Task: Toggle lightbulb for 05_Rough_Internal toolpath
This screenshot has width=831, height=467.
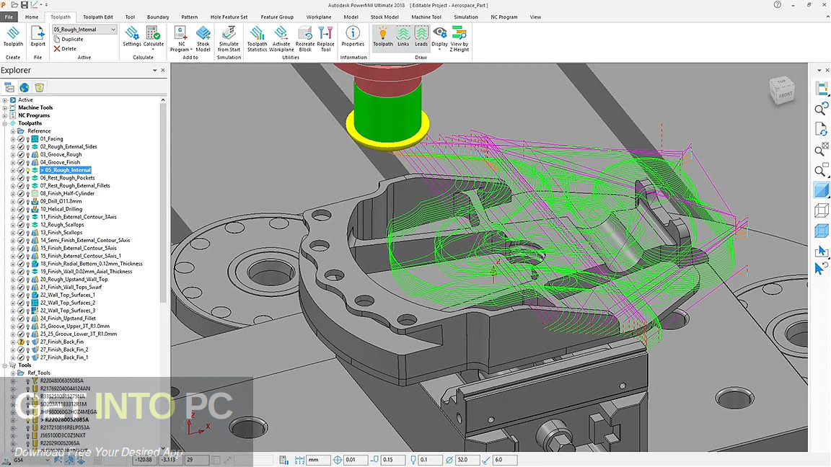Action: click(x=27, y=171)
